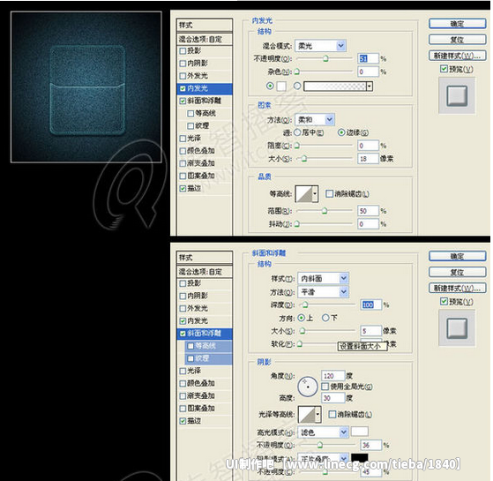Open 混合模式 dropdown showing 柔光
Screen dimensions: 493x481
[320, 46]
